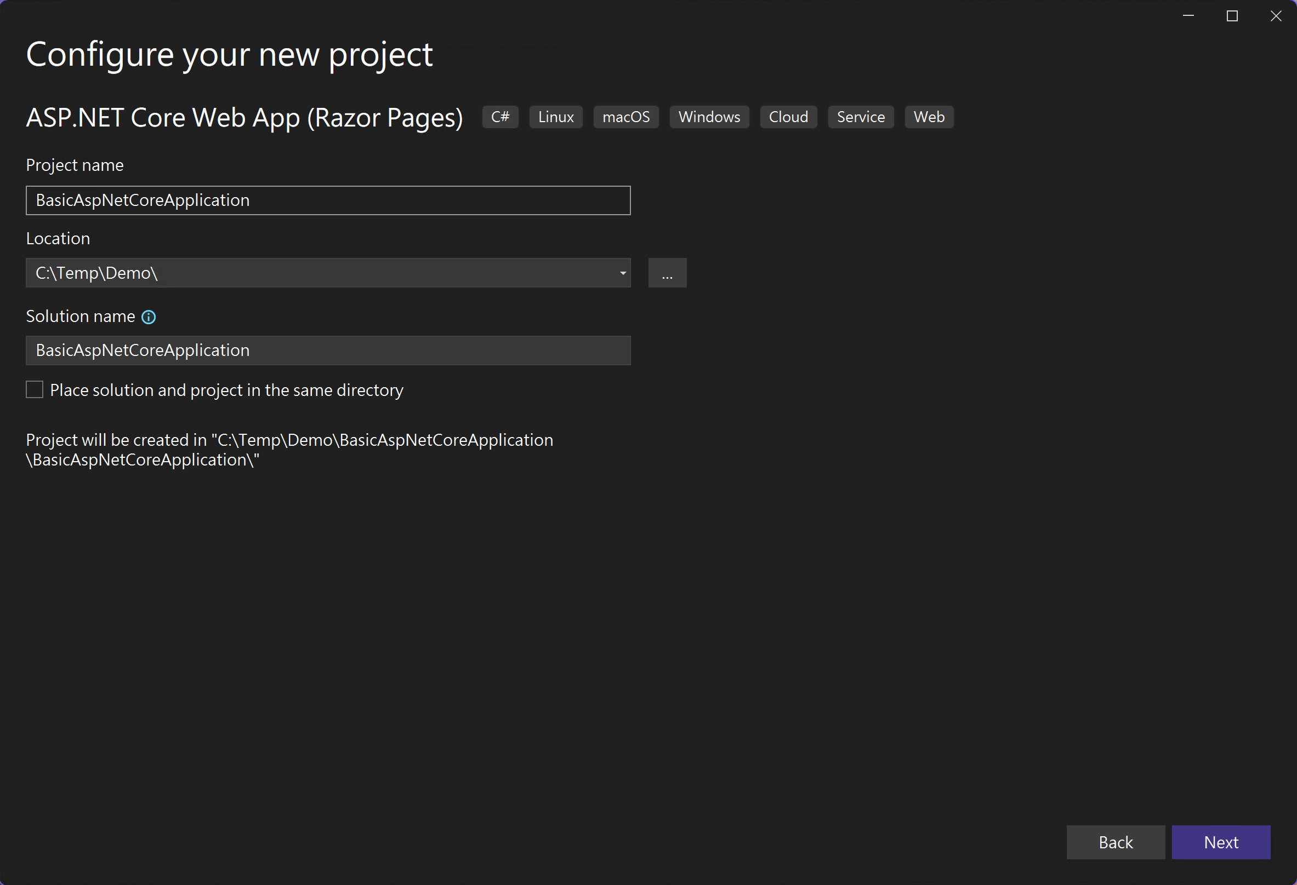
Task: Click the Windows tag badge
Action: pos(709,117)
